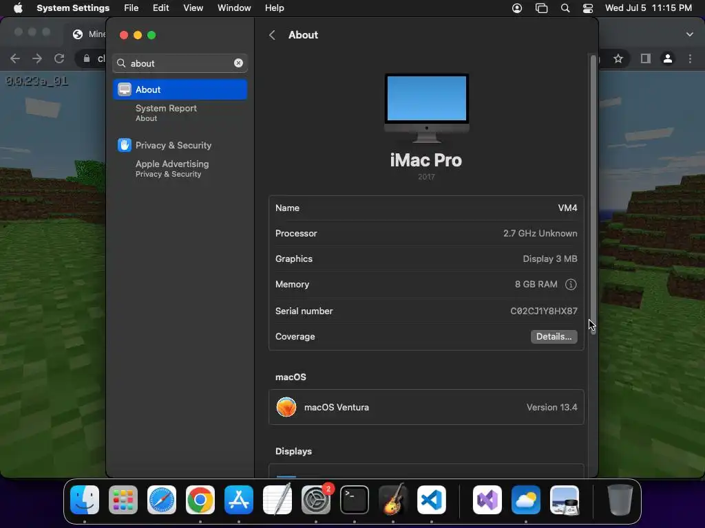Open Preview from the dock
705x528 pixels.
tap(565, 500)
